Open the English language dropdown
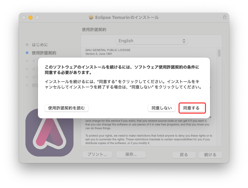248x188 pixels. (151, 41)
